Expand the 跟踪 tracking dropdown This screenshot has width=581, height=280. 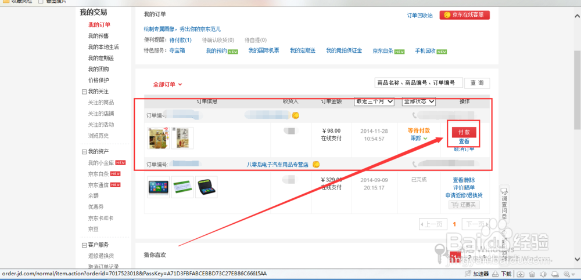click(x=419, y=139)
